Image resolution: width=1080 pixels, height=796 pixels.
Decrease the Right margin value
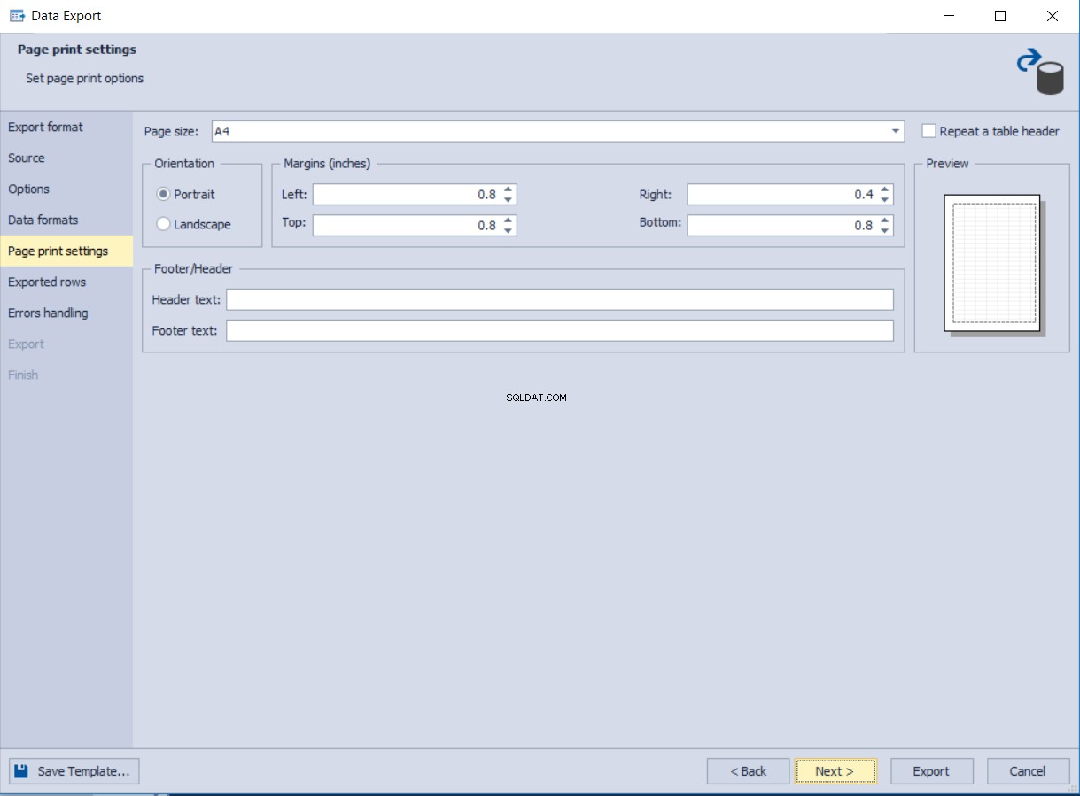[x=886, y=200]
